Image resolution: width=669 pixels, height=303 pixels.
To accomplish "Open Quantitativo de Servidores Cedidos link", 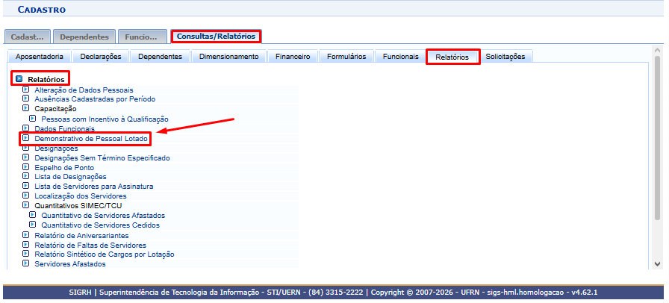I will [x=100, y=225].
